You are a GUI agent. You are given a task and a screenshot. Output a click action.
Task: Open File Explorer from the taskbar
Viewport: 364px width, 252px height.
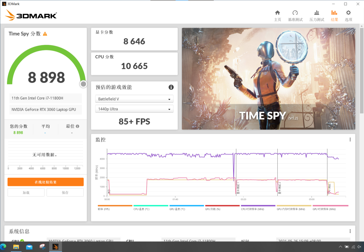(16, 247)
